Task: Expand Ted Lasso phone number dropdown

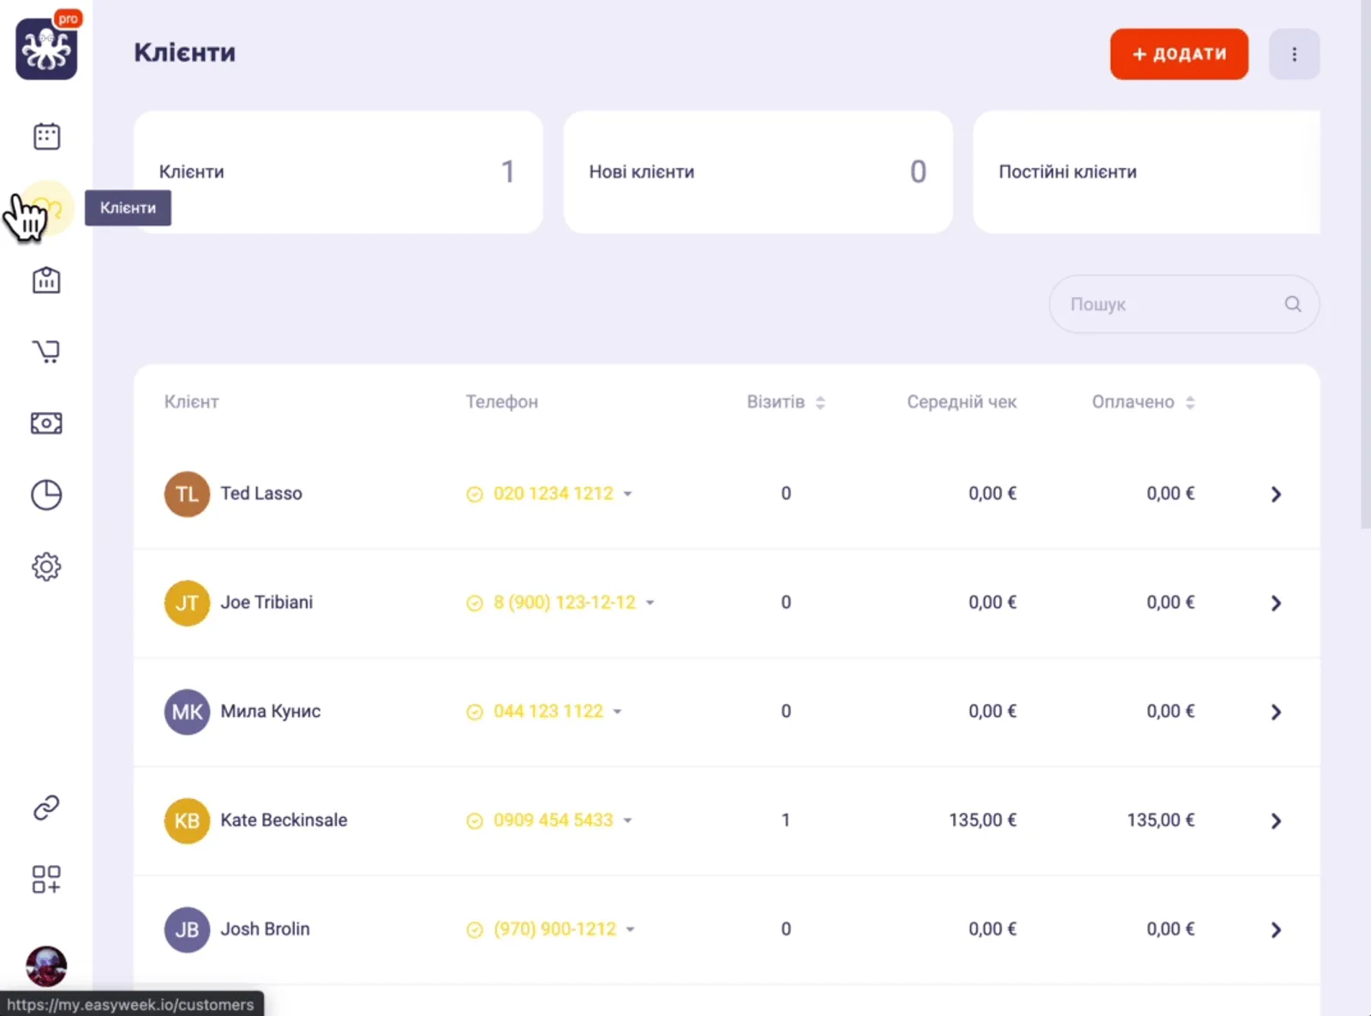Action: pos(628,494)
